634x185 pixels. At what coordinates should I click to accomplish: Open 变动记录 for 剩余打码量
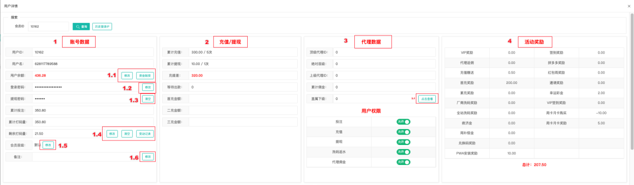tap(145, 133)
